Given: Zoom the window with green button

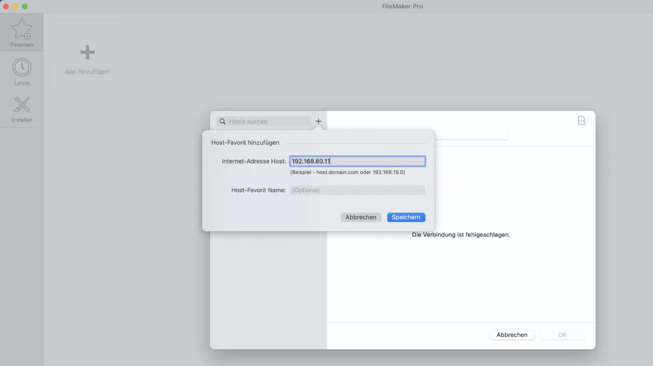Looking at the screenshot, I should pos(25,6).
